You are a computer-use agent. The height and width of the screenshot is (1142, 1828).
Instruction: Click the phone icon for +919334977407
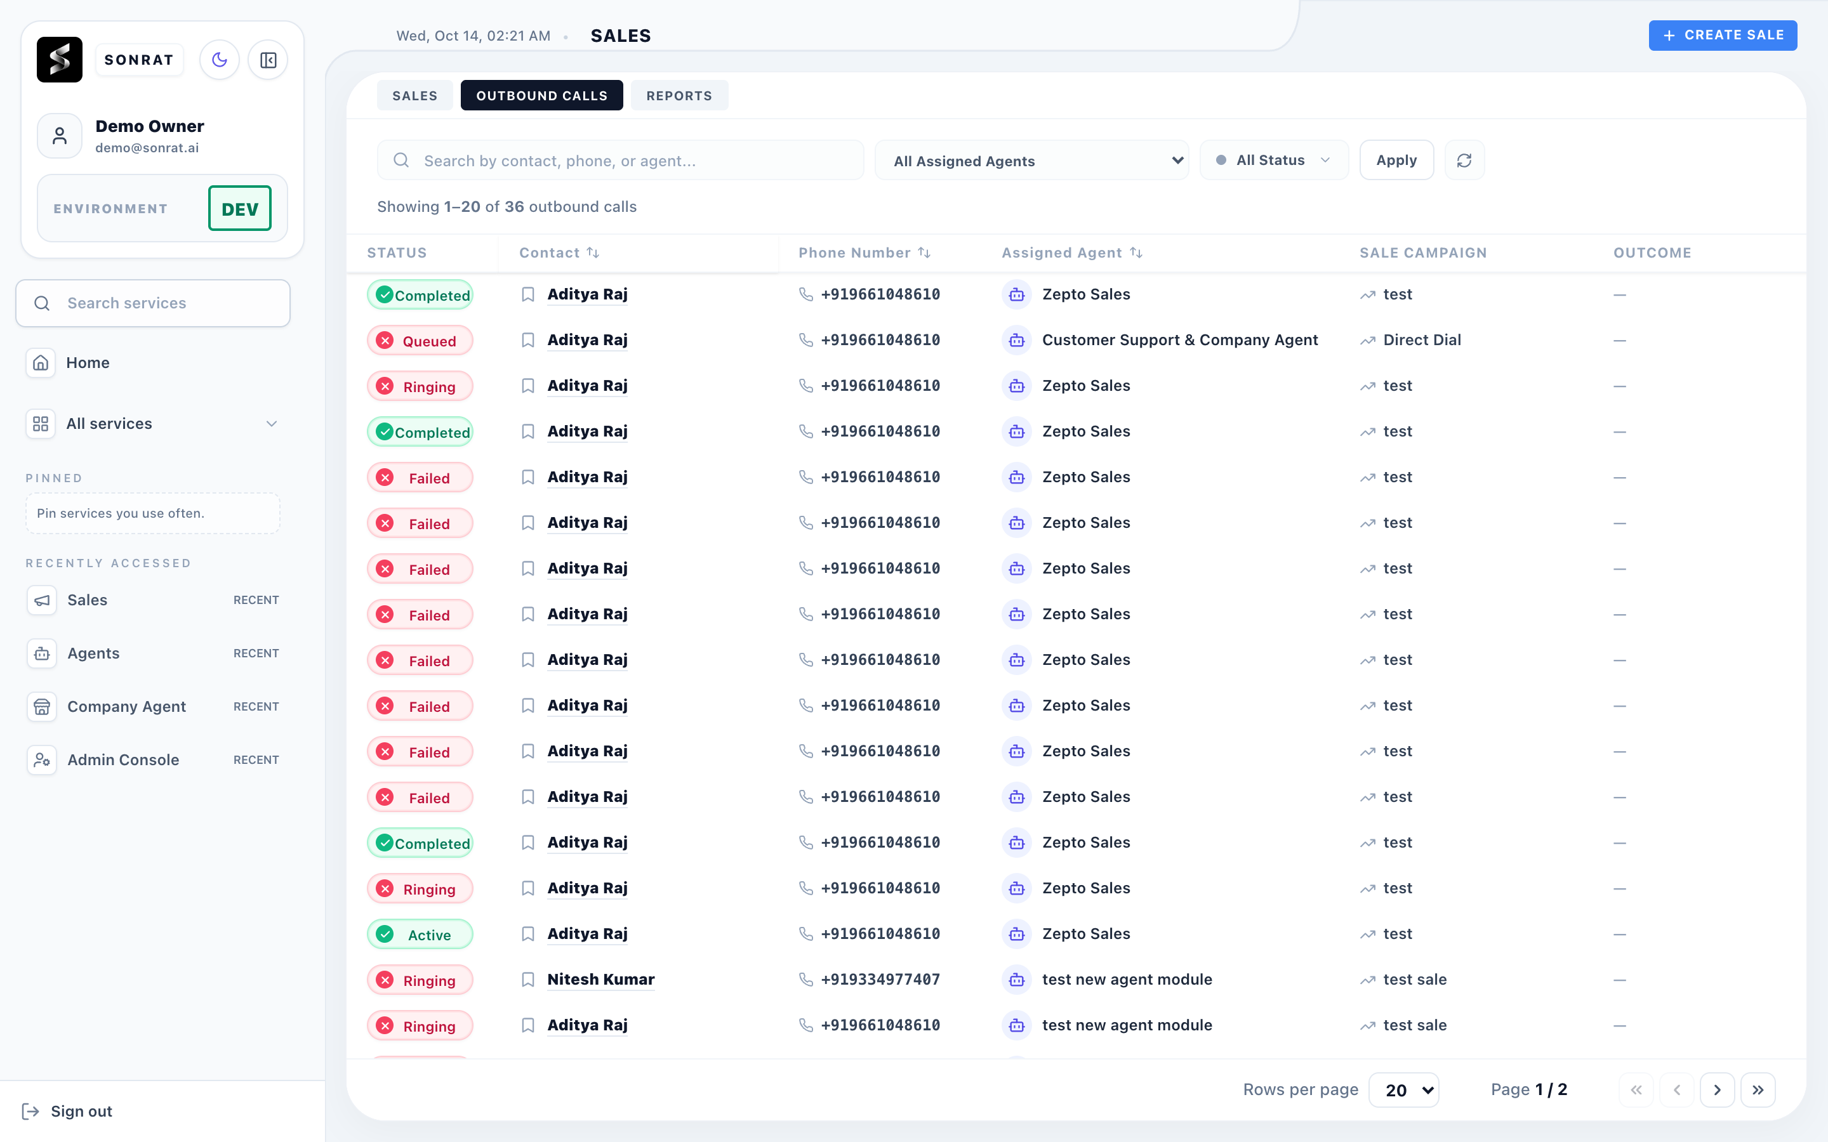806,980
